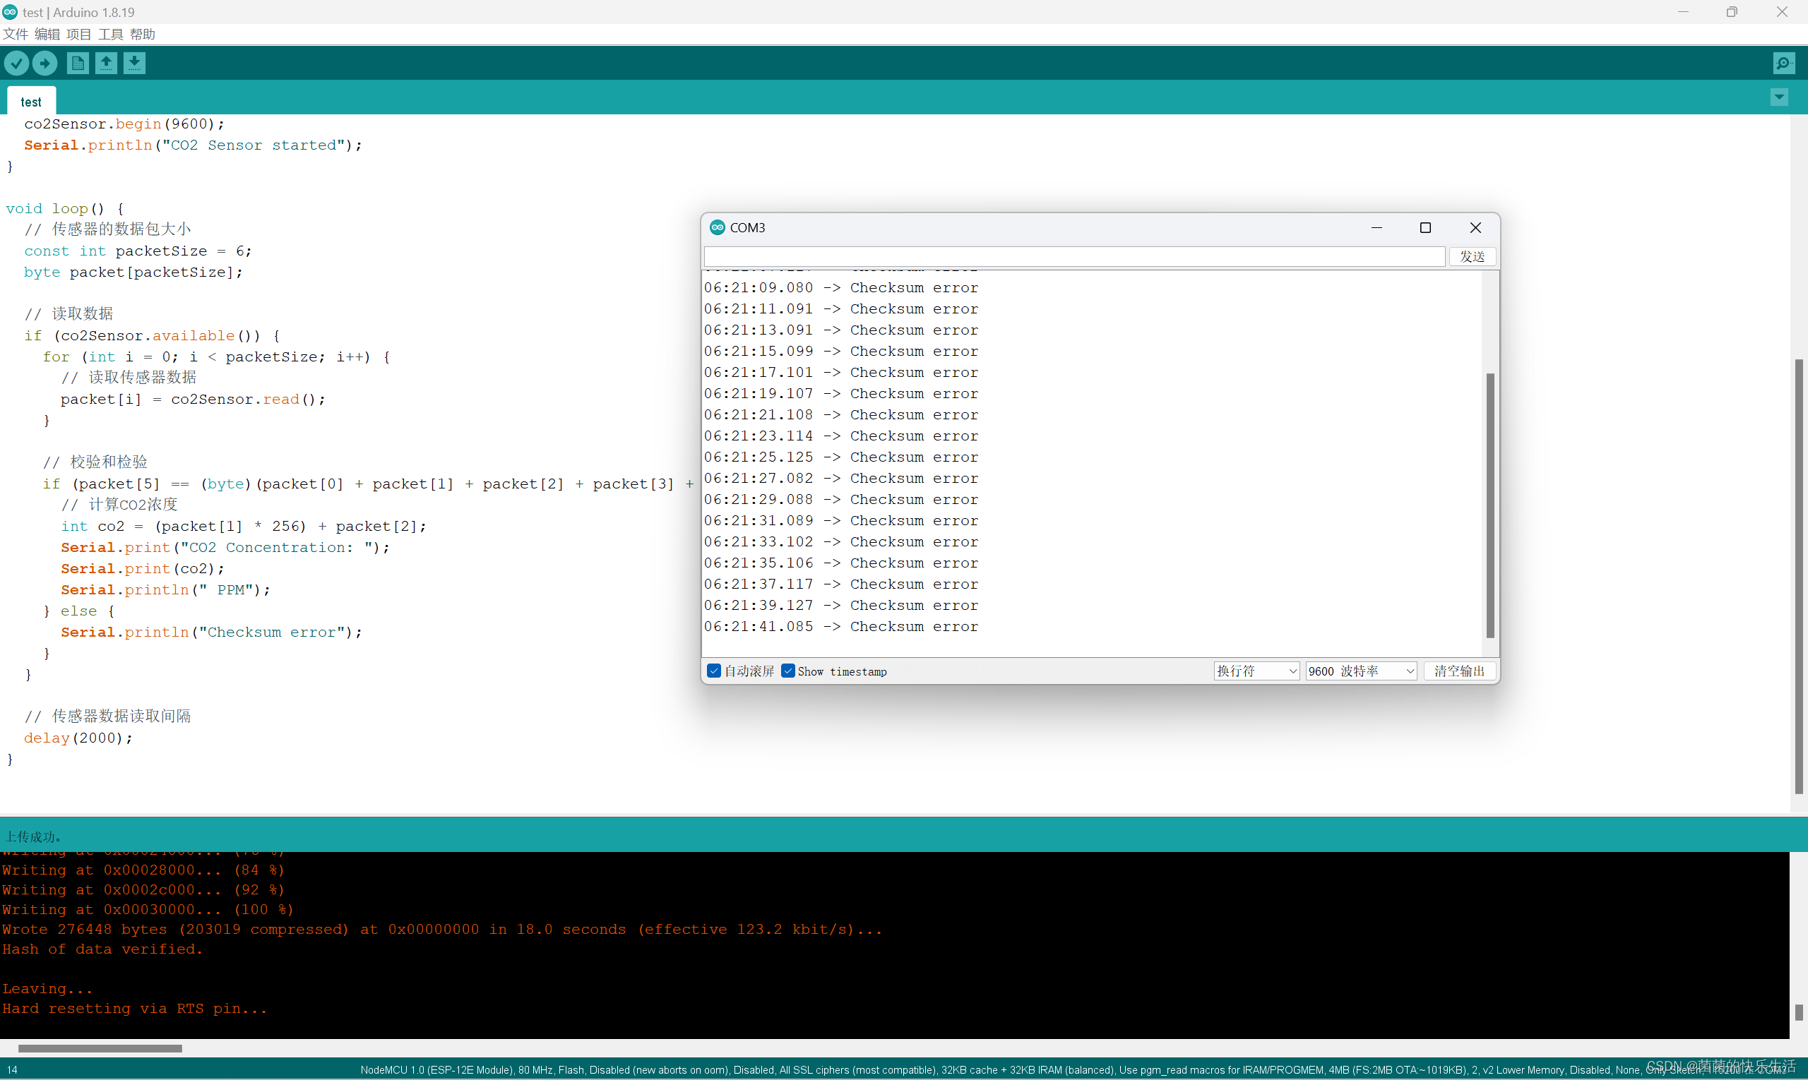Click the Upload arrow icon

tap(45, 64)
